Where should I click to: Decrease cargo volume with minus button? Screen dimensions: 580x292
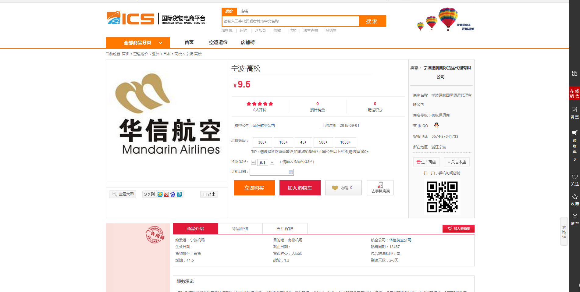[x=254, y=162]
